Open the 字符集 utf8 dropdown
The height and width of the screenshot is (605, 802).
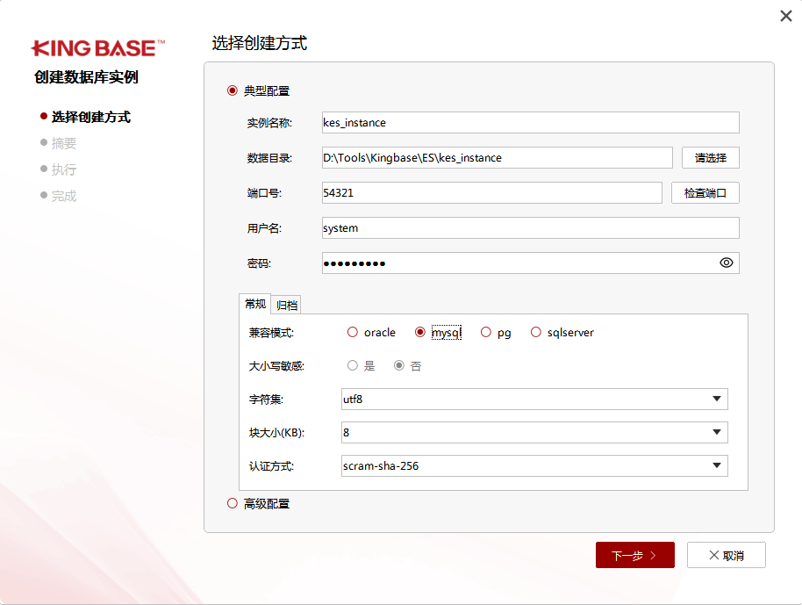click(534, 400)
